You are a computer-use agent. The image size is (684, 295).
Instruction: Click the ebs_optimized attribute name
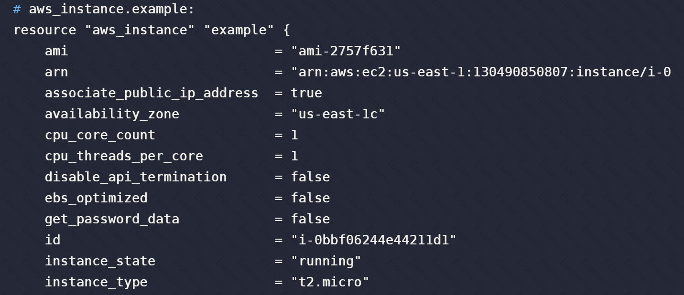(96, 198)
